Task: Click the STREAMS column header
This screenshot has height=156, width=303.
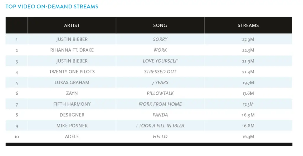Action: (x=248, y=25)
